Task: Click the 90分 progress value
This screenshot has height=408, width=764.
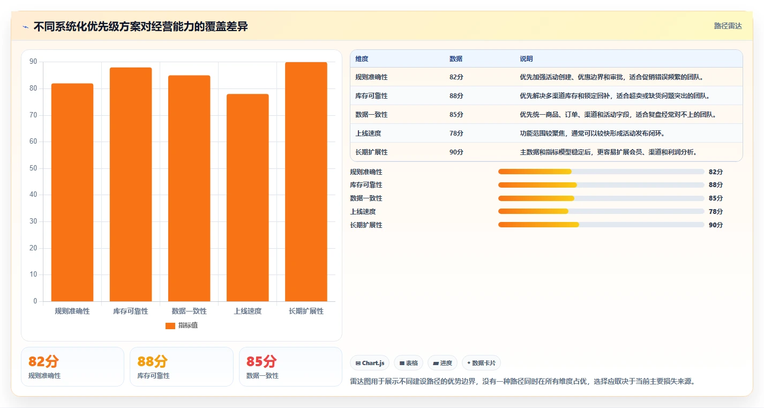Action: [716, 225]
